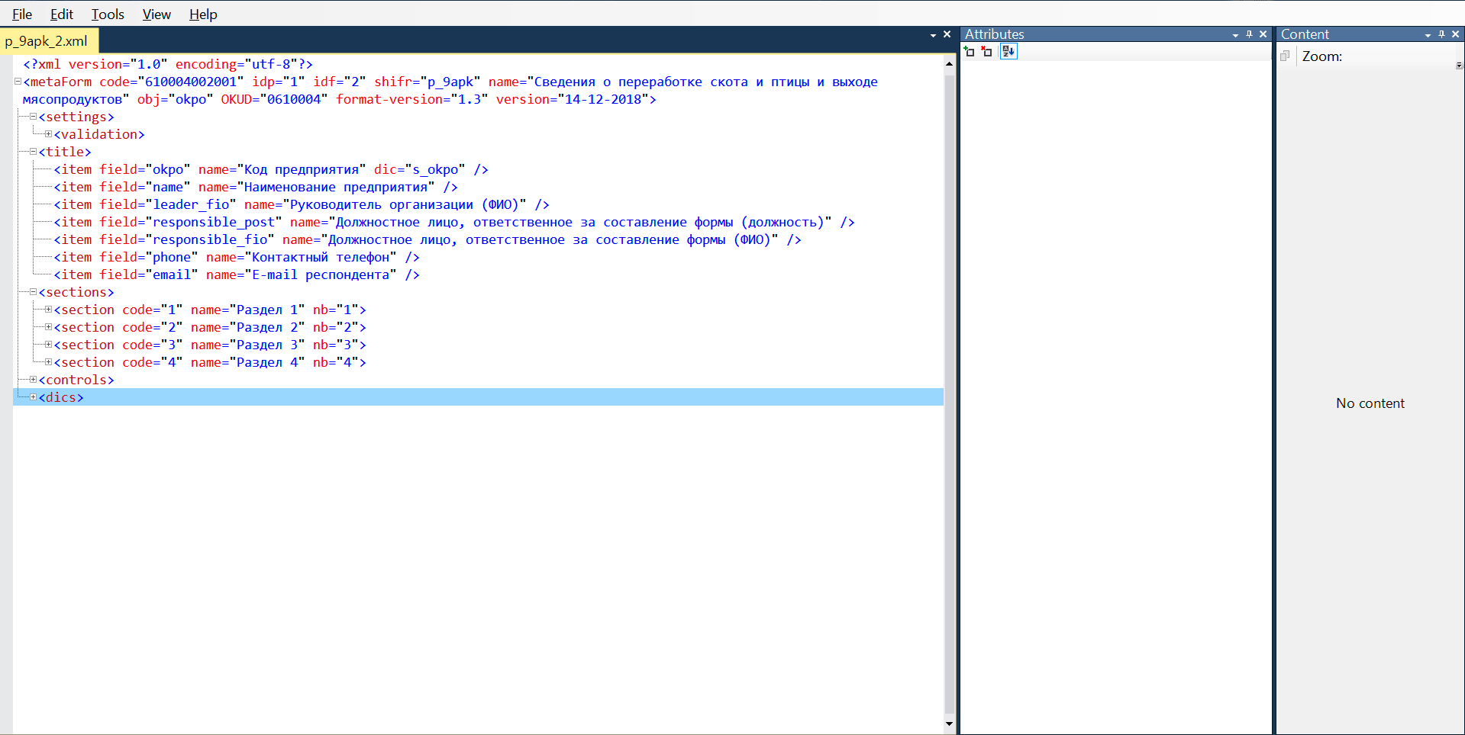Click the add attribute icon

[970, 52]
